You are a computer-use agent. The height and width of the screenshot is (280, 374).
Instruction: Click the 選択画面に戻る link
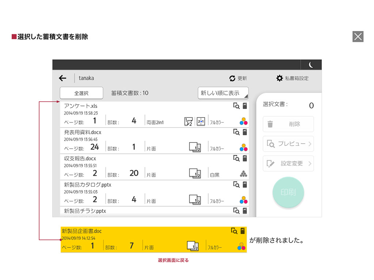173,260
